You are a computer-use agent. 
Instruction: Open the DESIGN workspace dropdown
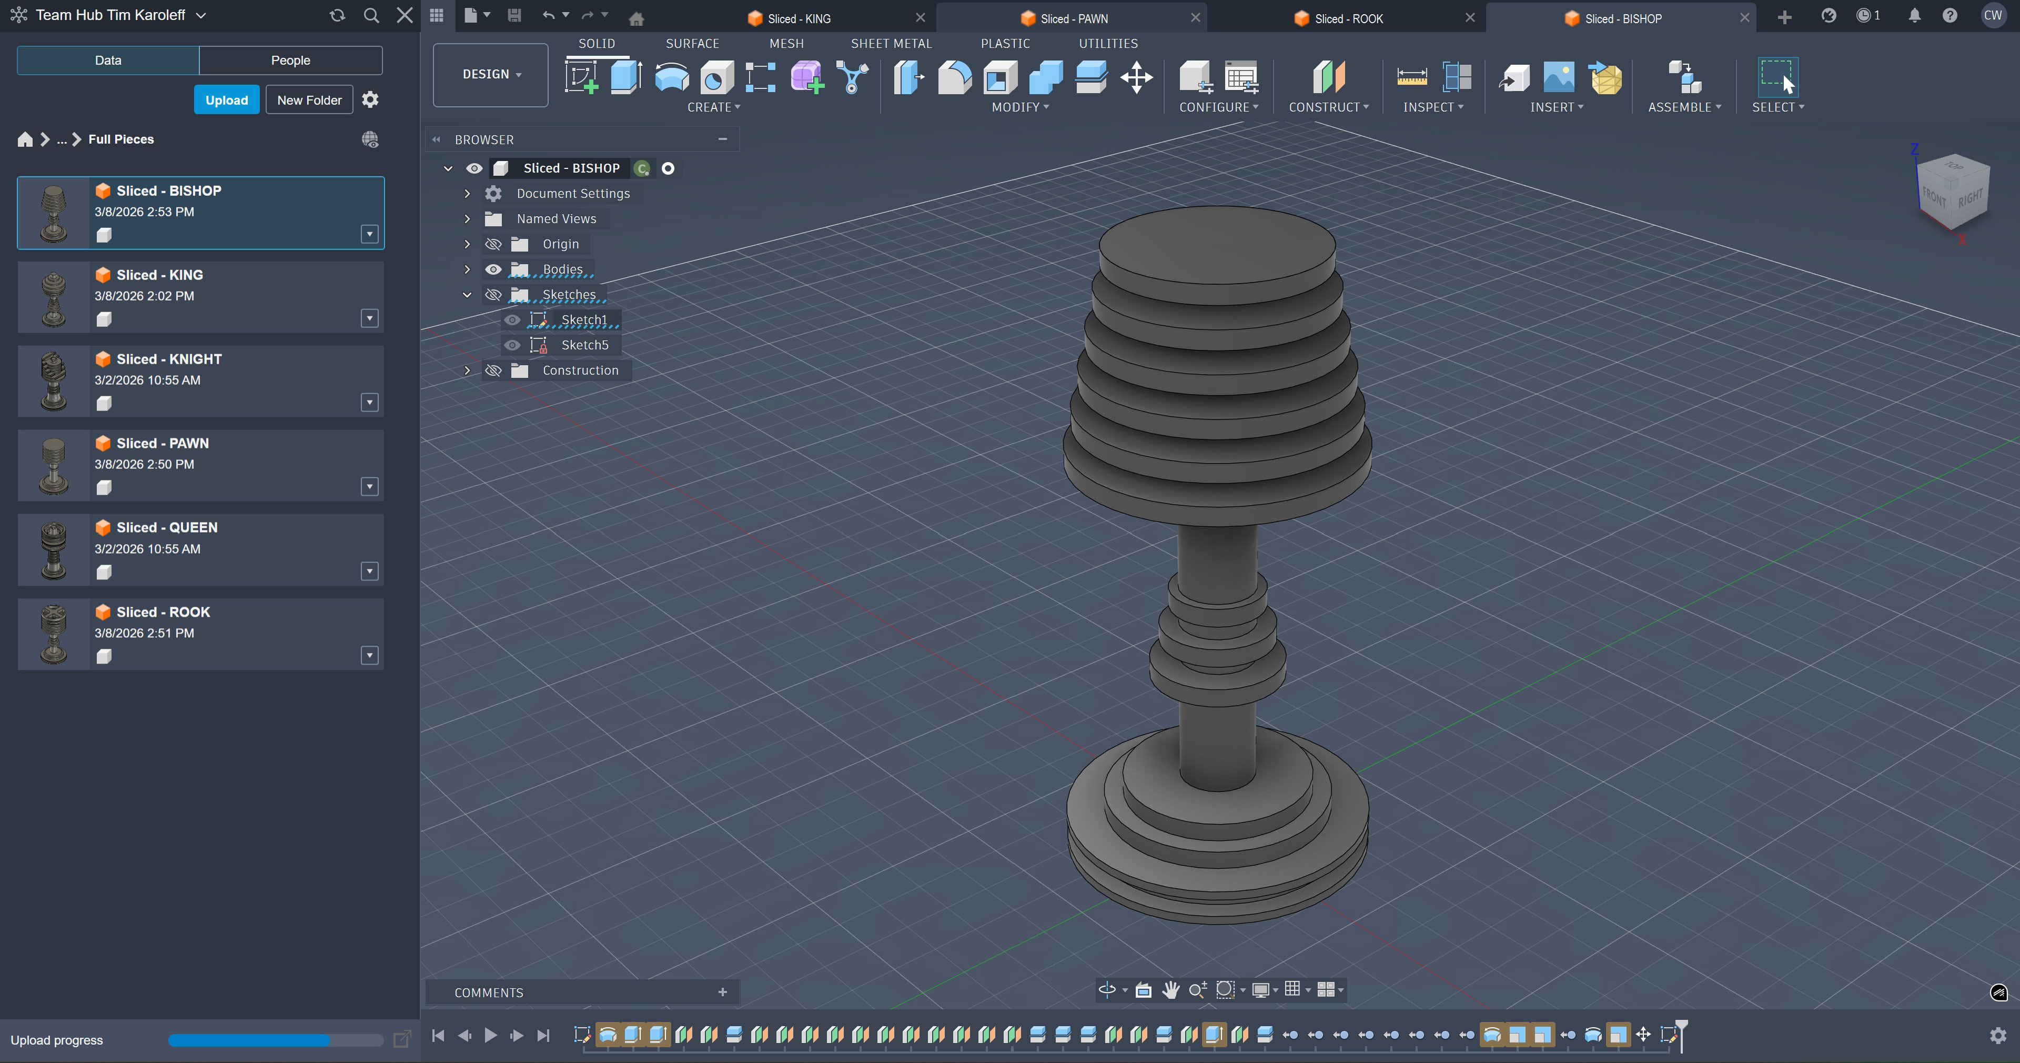(x=491, y=75)
